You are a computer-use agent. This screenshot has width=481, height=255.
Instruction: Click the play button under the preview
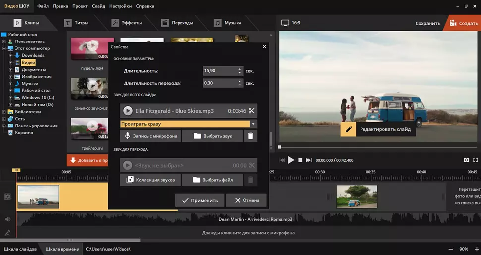point(291,160)
